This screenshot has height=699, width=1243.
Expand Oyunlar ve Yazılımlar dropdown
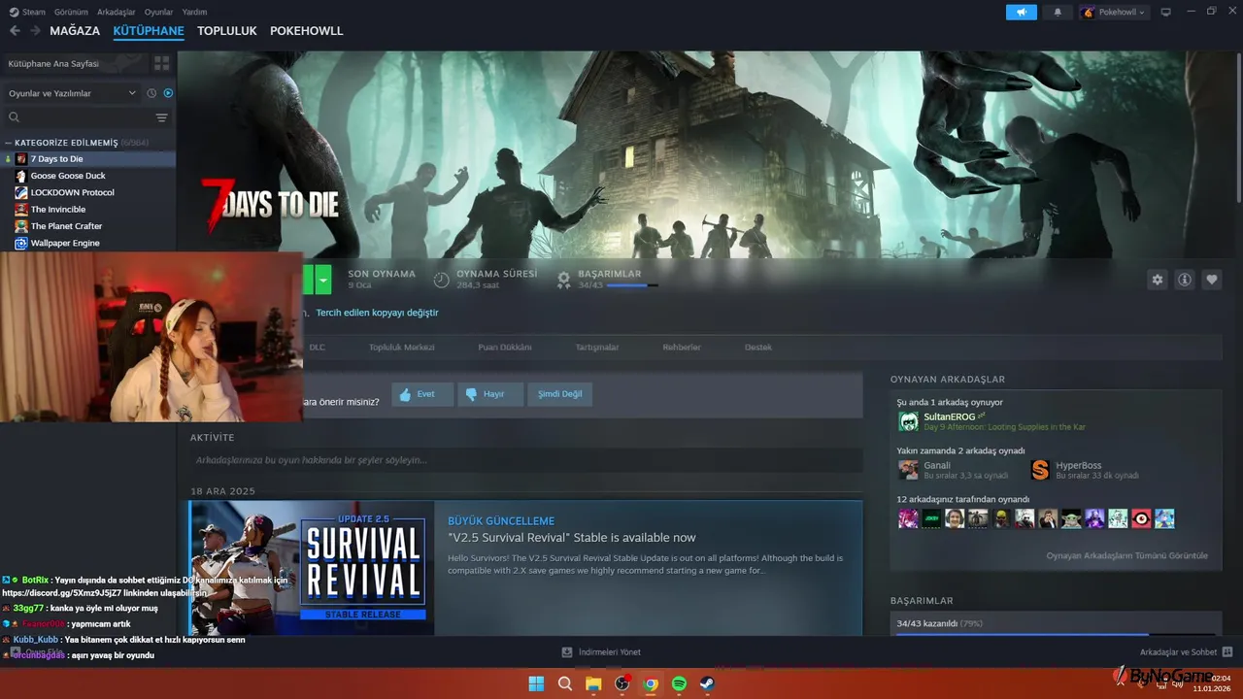coord(73,93)
